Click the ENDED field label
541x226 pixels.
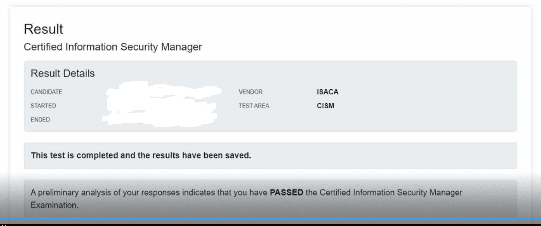point(40,120)
